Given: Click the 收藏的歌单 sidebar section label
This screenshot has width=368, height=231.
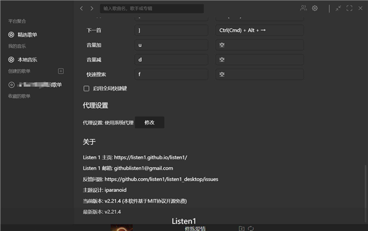Looking at the screenshot, I should click(19, 96).
